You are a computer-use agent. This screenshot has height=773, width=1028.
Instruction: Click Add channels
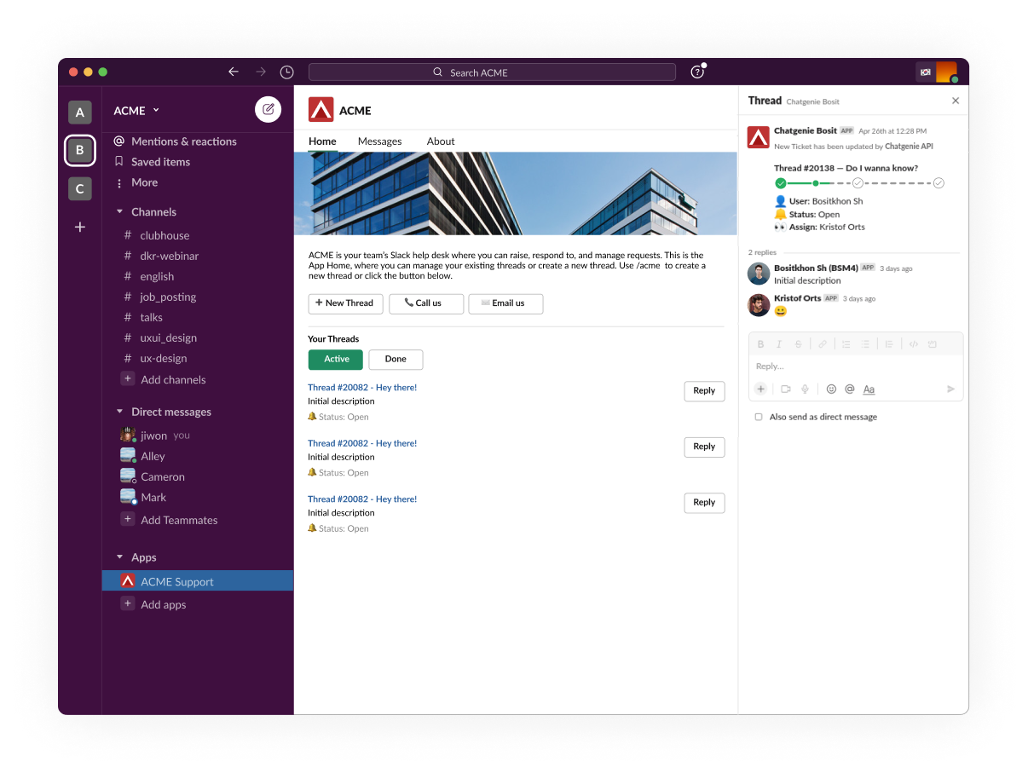coord(164,379)
